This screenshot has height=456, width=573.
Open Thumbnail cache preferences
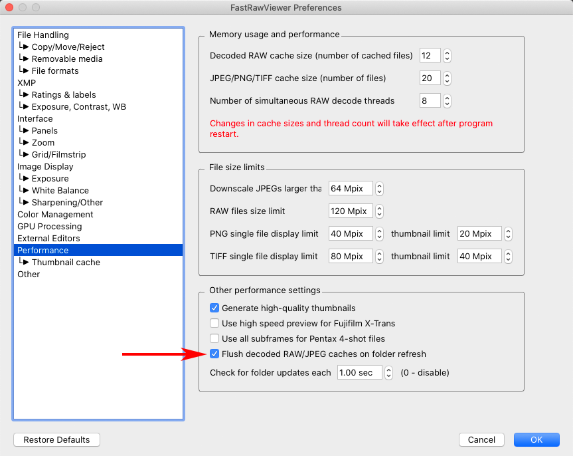(x=66, y=263)
